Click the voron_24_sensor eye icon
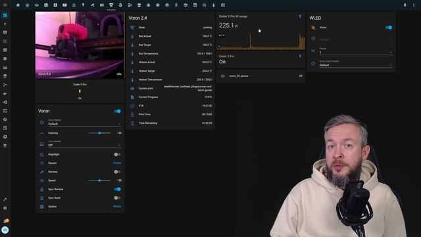 223,76
